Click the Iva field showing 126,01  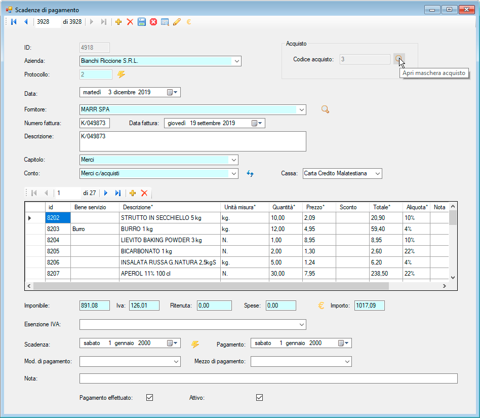tap(144, 306)
